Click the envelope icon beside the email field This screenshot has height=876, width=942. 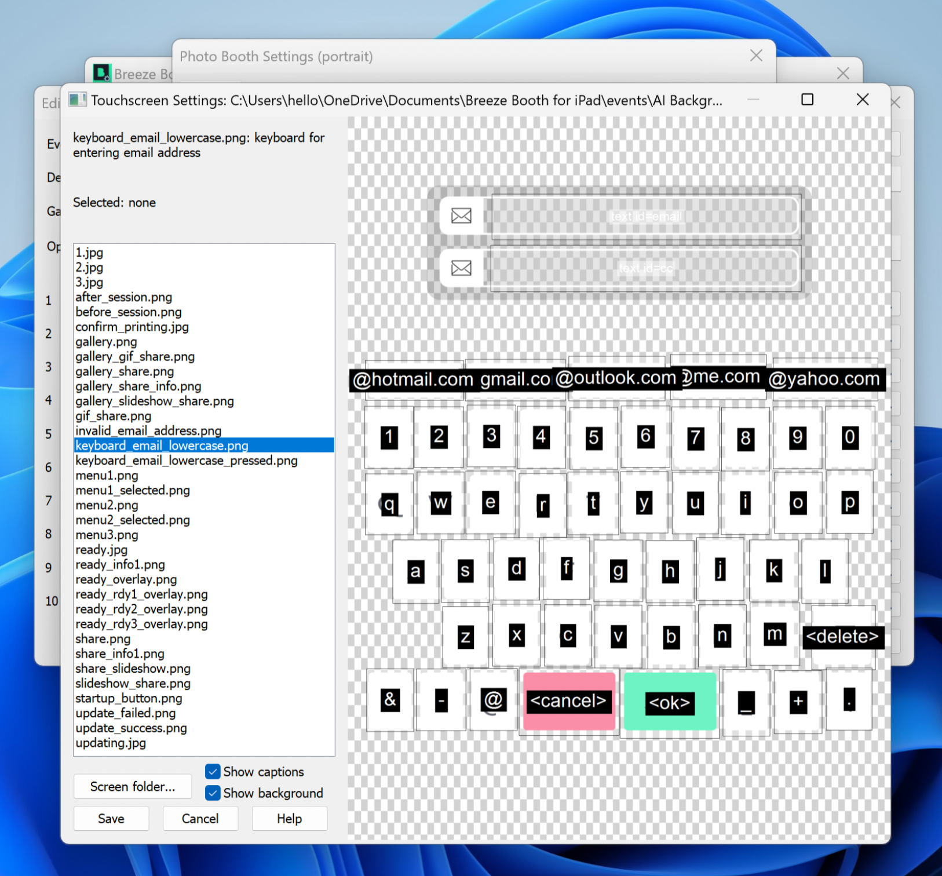click(461, 216)
